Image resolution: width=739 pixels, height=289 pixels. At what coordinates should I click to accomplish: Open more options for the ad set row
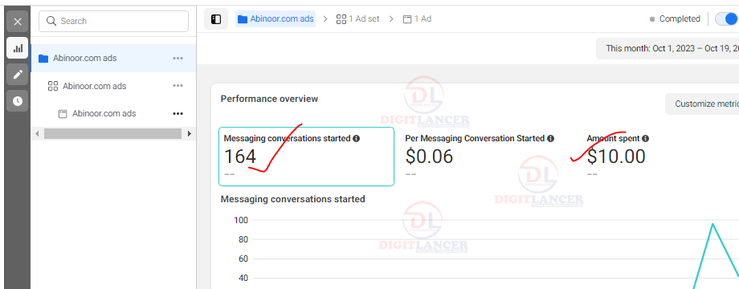point(178,86)
